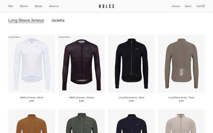Open black Long Sleeve Jersey image
This screenshot has width=213, height=133.
(x=131, y=64)
